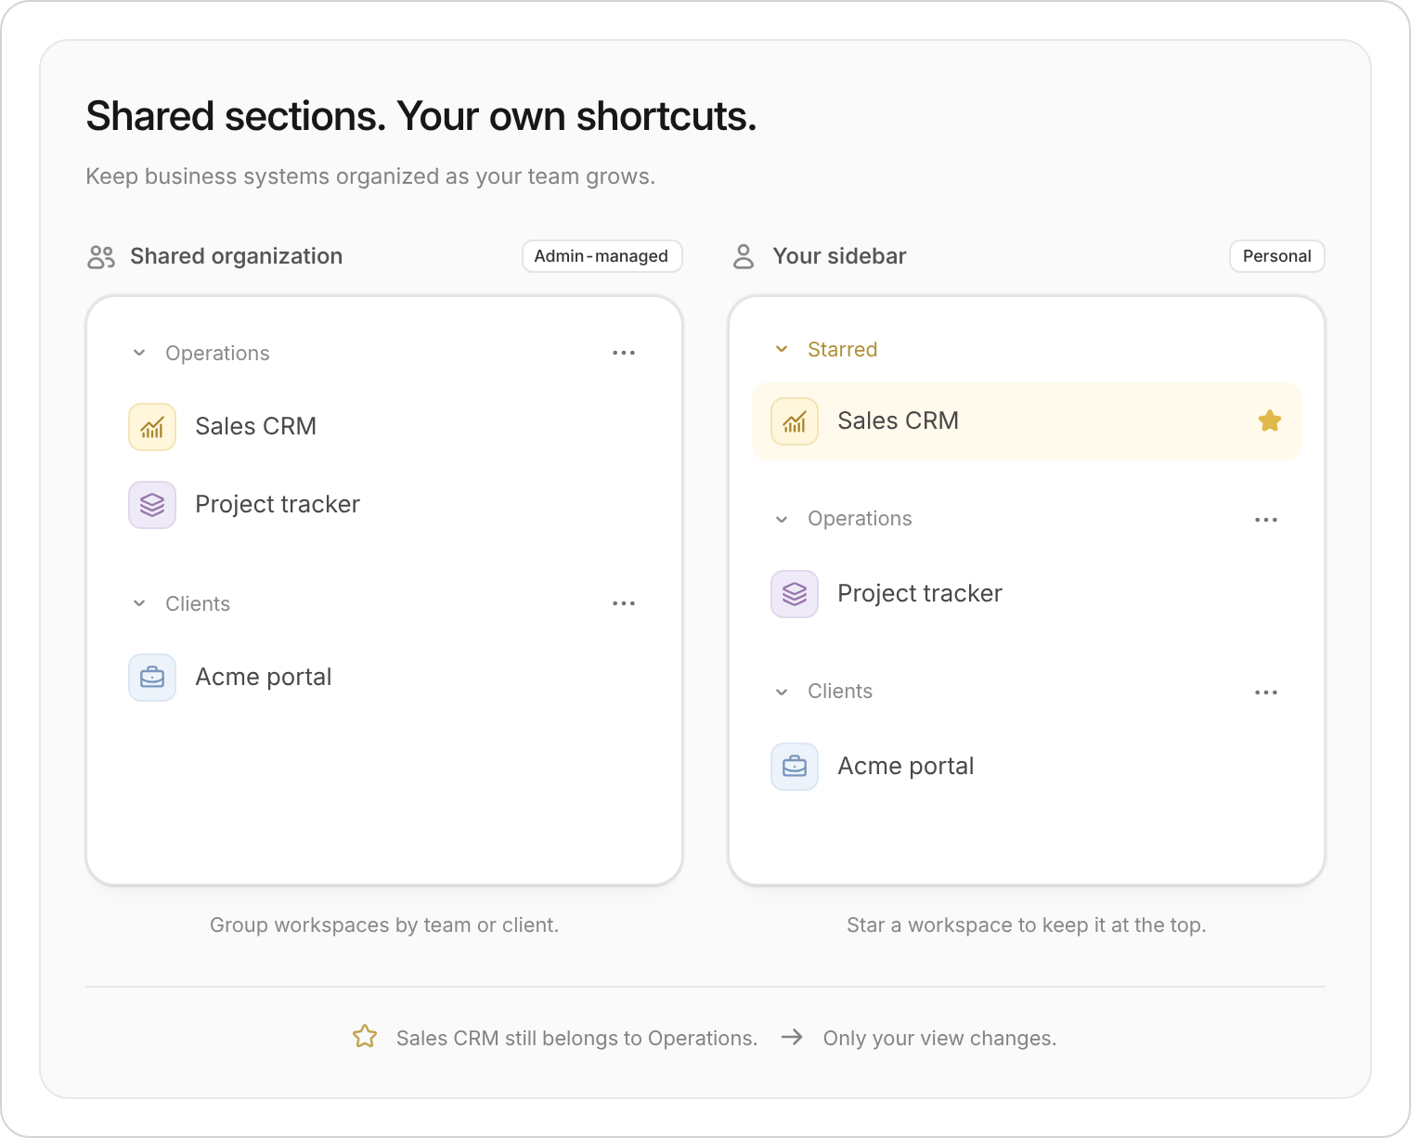The height and width of the screenshot is (1138, 1411).
Task: Collapse the Starred section chevron
Action: pos(782,349)
